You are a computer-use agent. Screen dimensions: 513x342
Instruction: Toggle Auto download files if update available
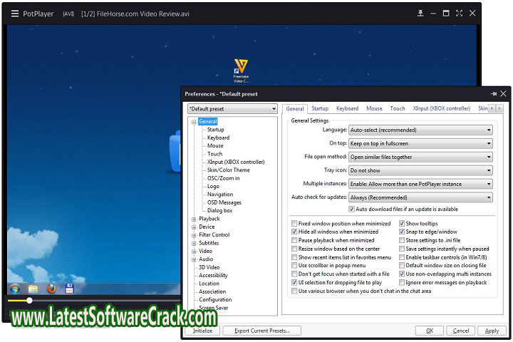352,209
